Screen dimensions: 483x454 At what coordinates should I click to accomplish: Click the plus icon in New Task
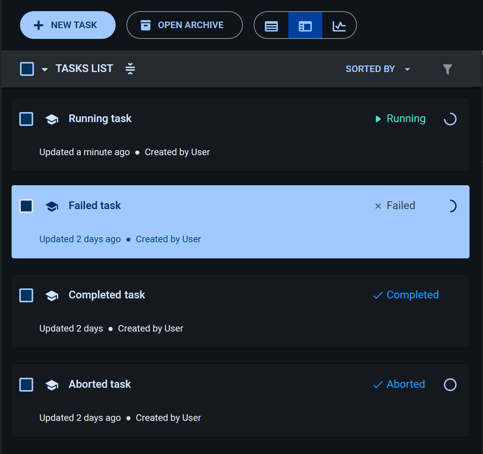click(x=38, y=25)
